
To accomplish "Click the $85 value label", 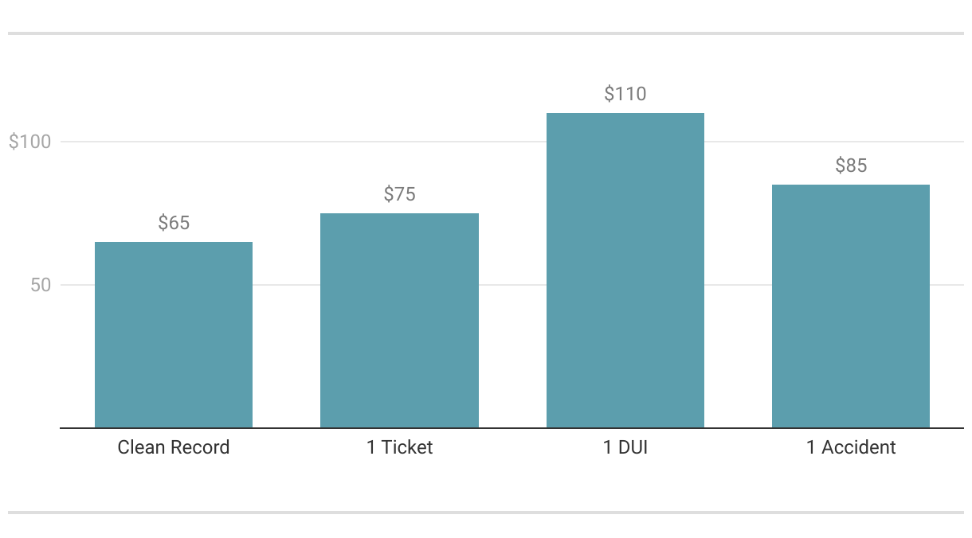I will coord(851,166).
